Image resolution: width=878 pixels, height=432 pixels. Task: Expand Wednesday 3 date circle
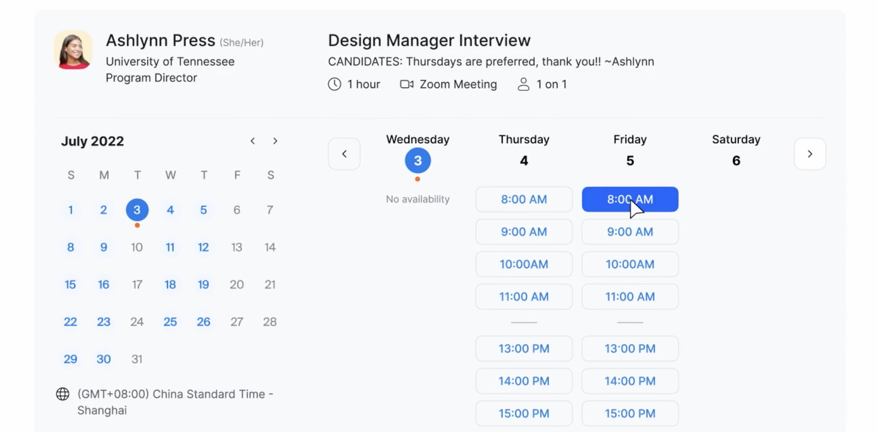pyautogui.click(x=417, y=160)
